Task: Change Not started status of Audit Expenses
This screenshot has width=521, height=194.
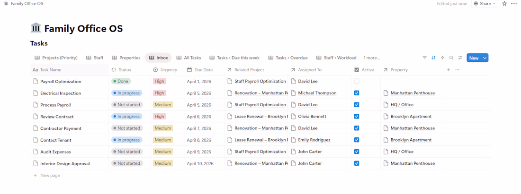Action: point(127,152)
